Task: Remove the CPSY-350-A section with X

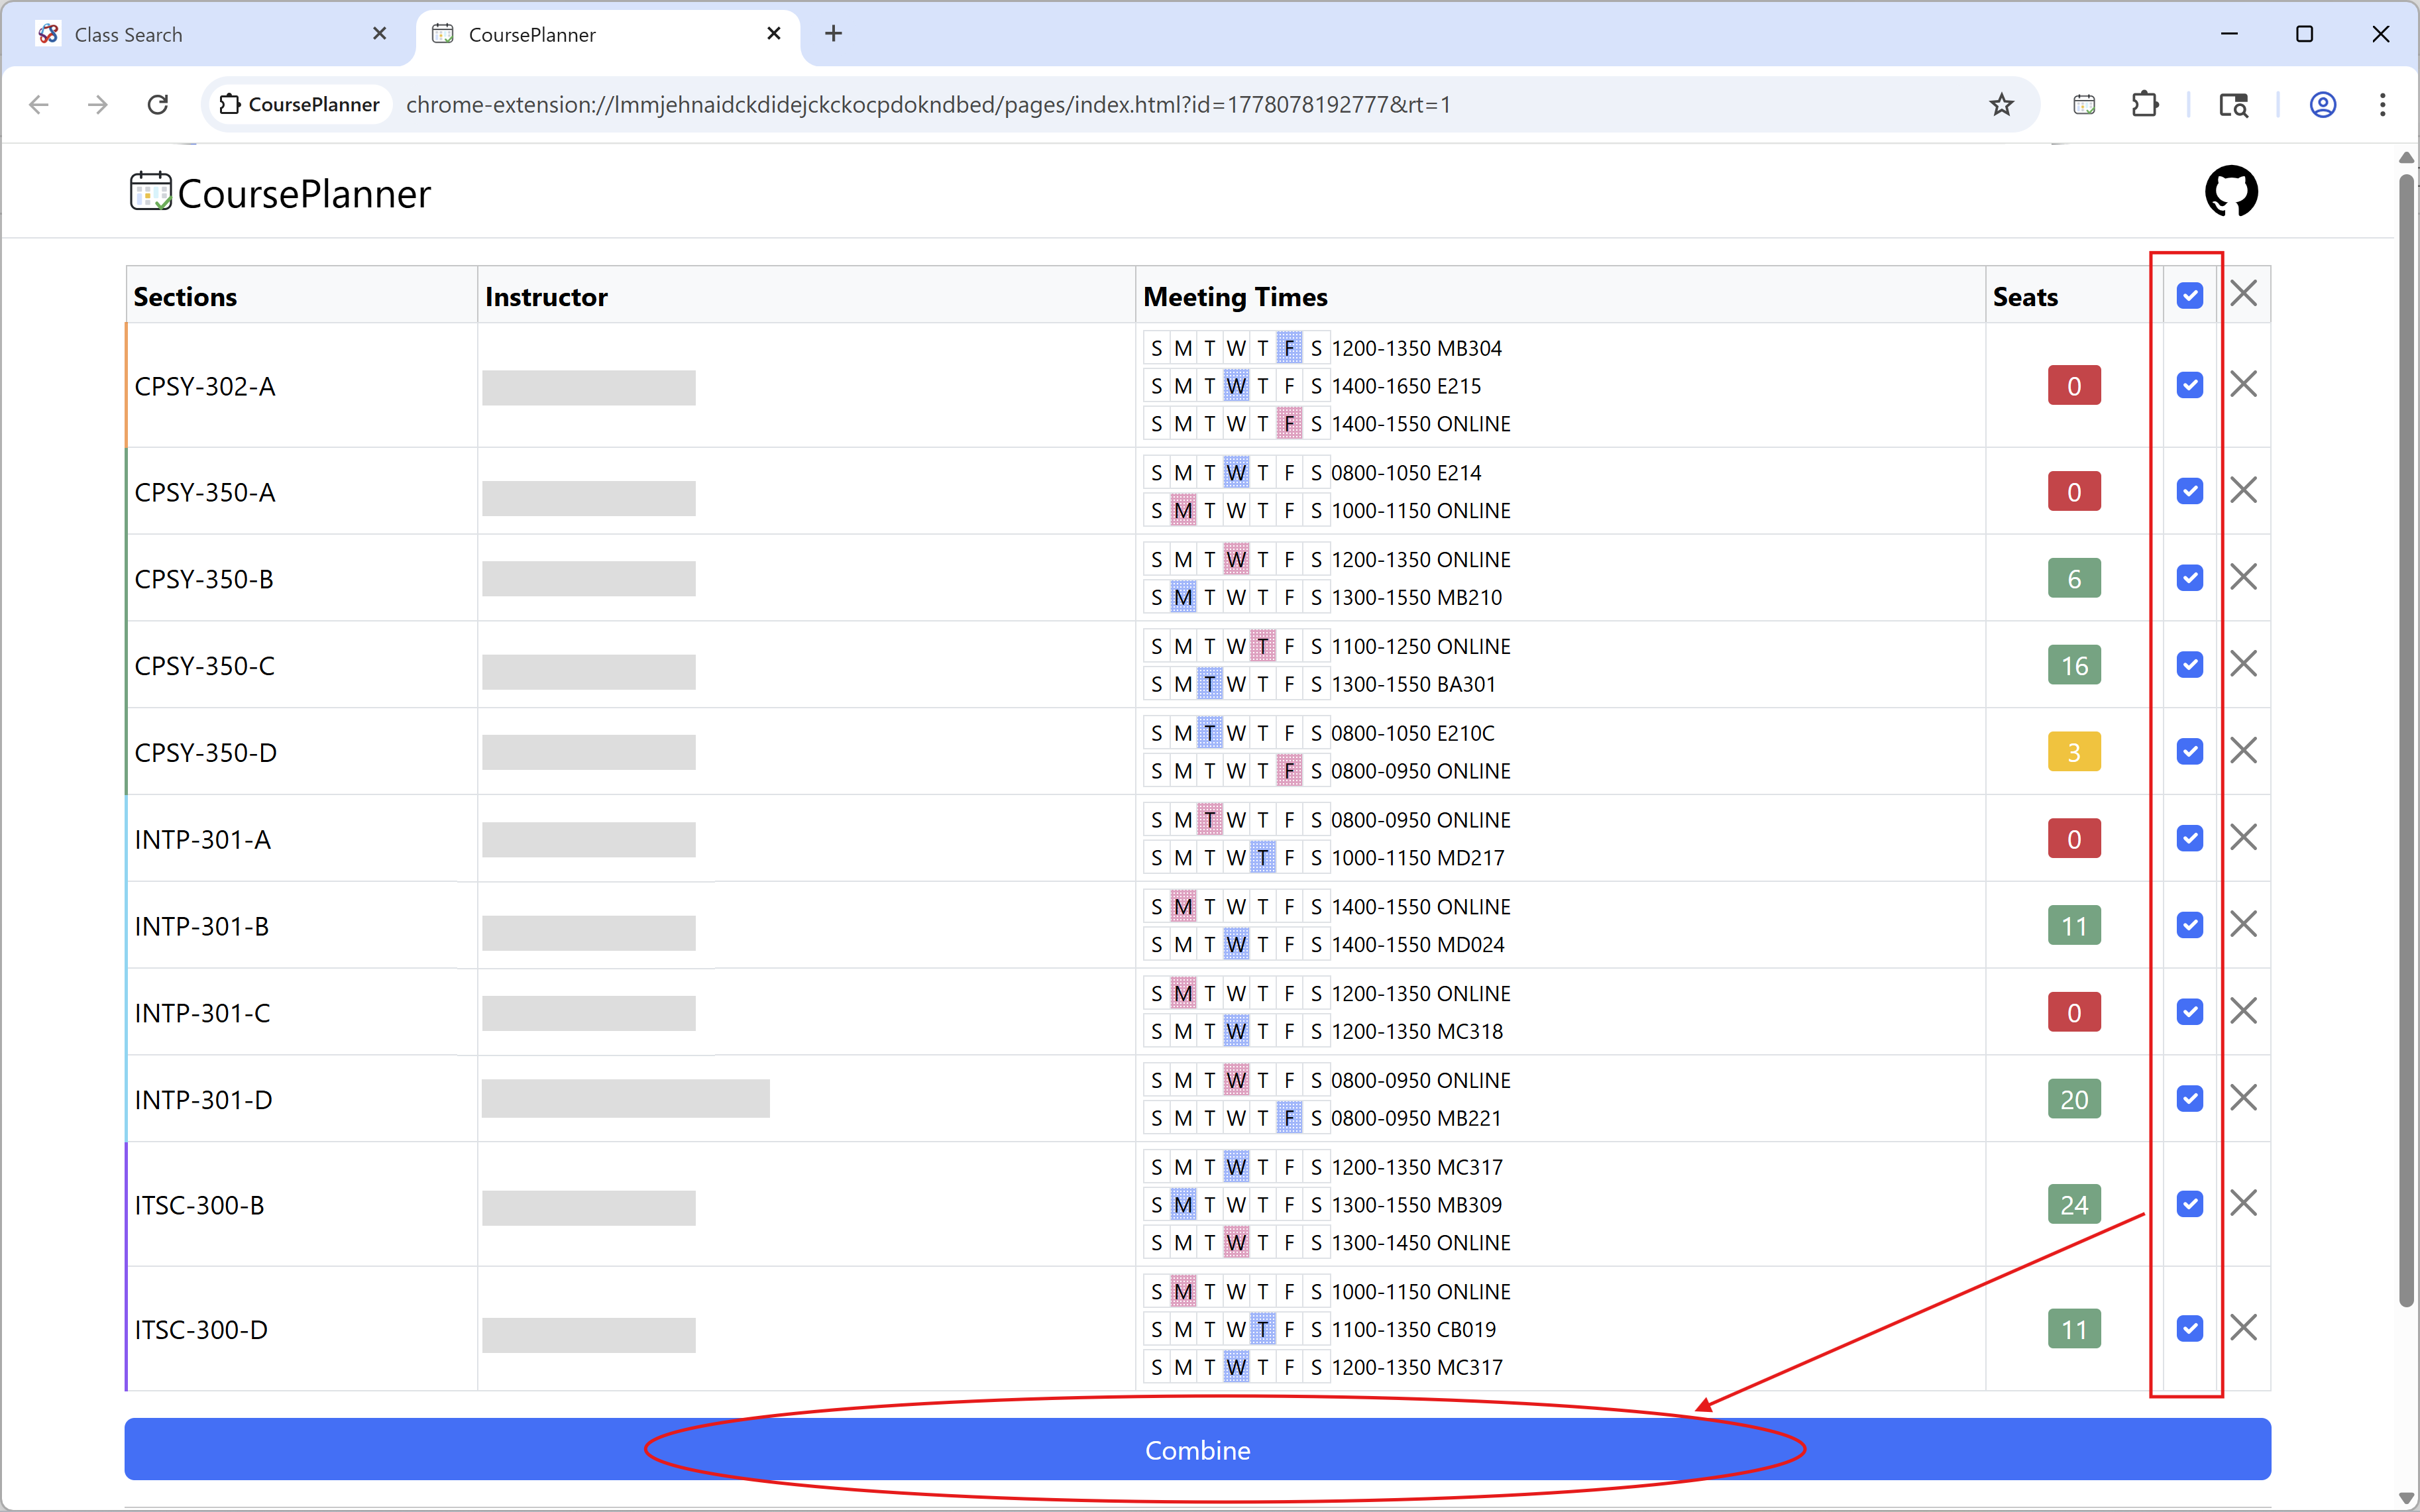Action: tap(2243, 490)
